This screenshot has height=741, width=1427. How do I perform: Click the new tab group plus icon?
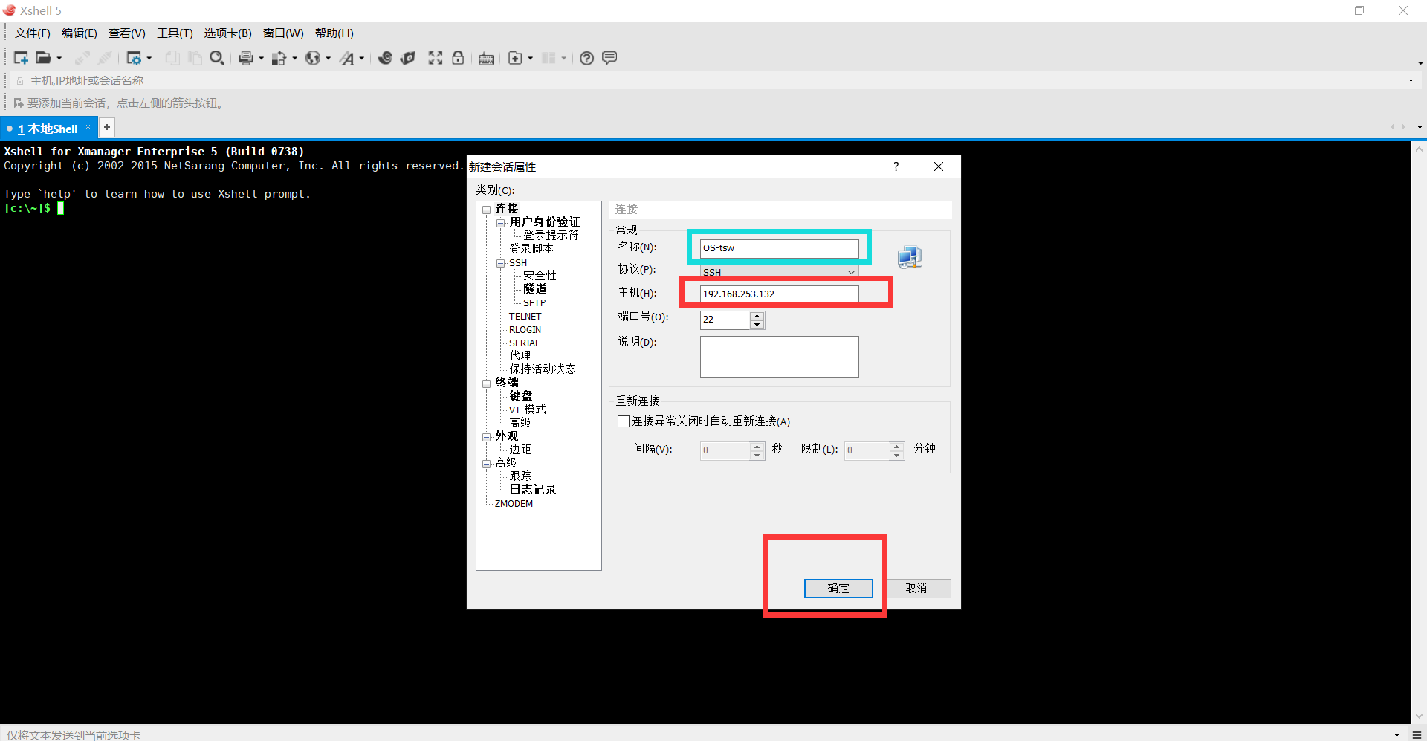[515, 58]
